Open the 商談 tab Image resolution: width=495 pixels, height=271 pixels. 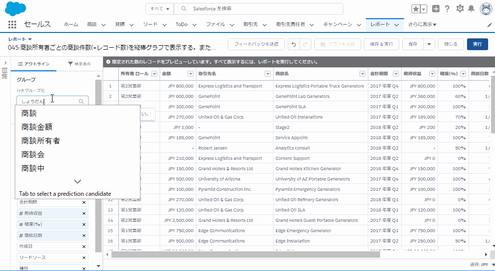click(92, 25)
